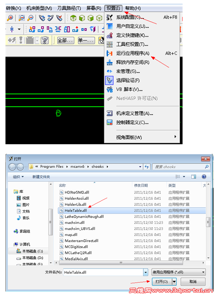Image resolution: width=221 pixels, height=296 pixels.
Task: Toggle the highlighted 选择验证(F) menu option
Action: click(x=128, y=80)
